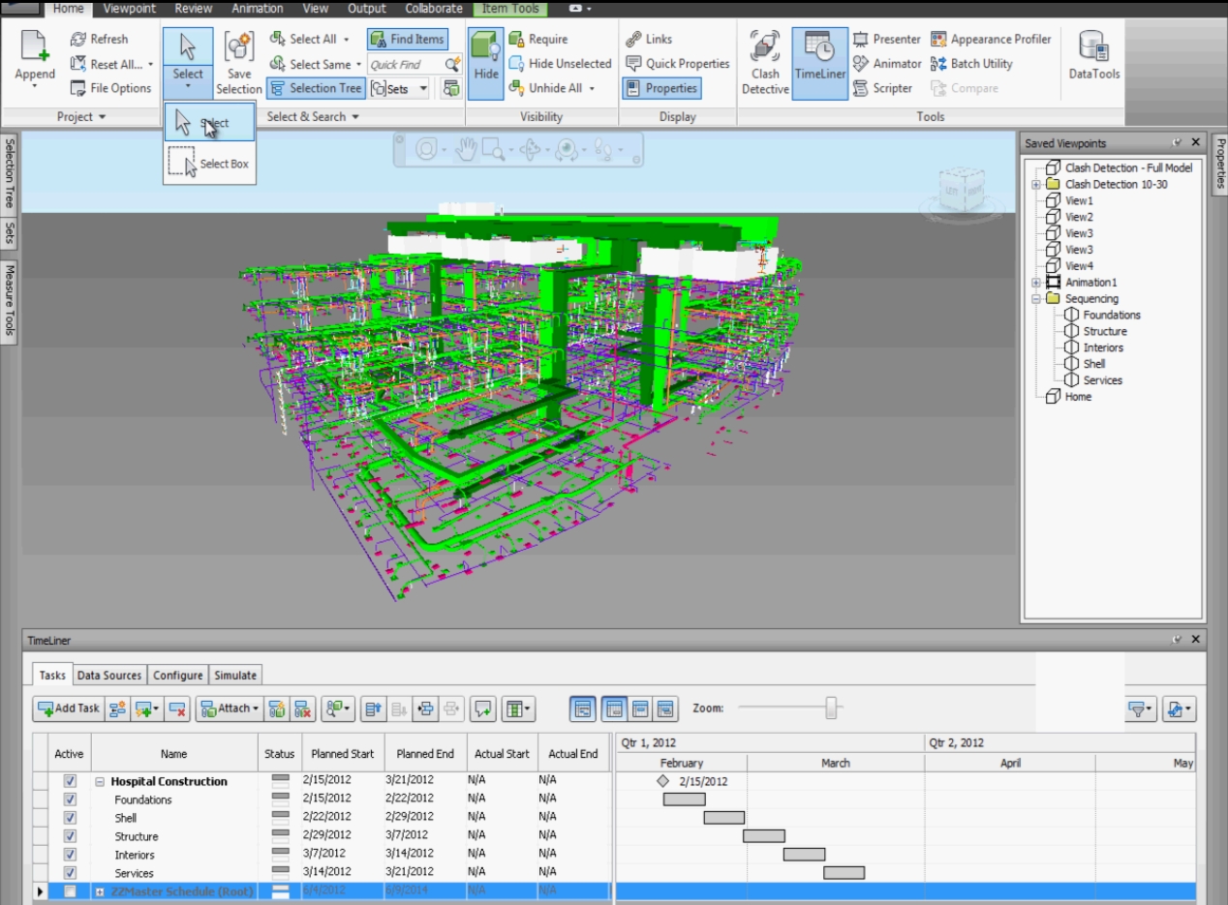This screenshot has width=1228, height=905.
Task: Click the Quick Find input field
Action: tap(406, 65)
